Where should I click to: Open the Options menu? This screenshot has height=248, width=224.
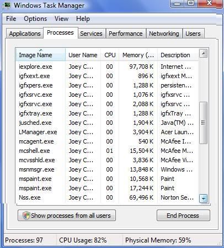click(35, 19)
